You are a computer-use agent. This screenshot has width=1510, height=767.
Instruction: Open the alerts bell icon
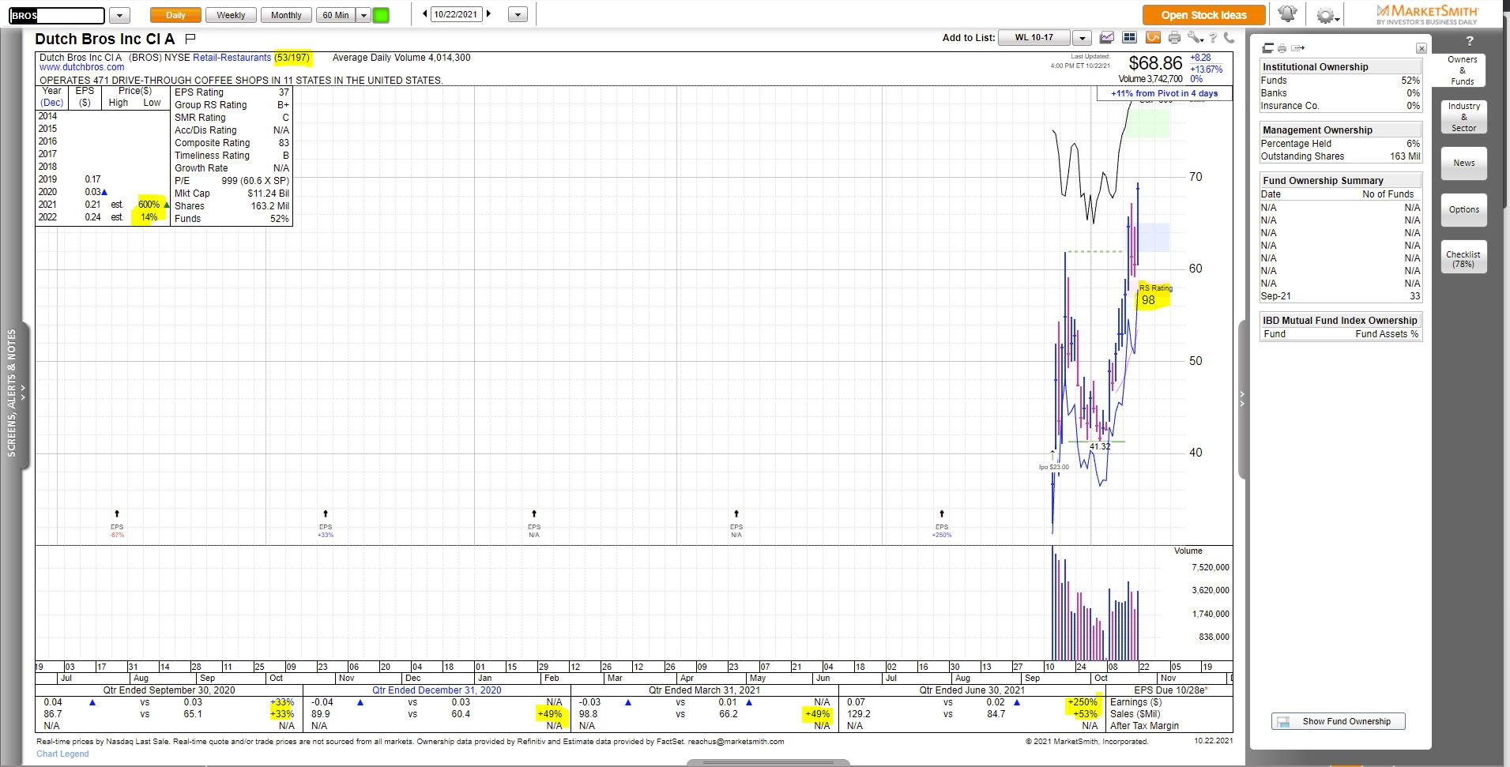tap(1287, 14)
